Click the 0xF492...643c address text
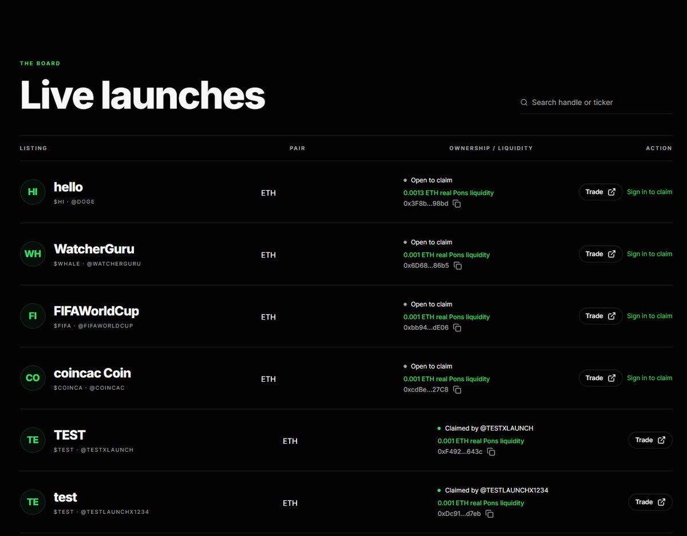This screenshot has width=687, height=536. pyautogui.click(x=460, y=452)
